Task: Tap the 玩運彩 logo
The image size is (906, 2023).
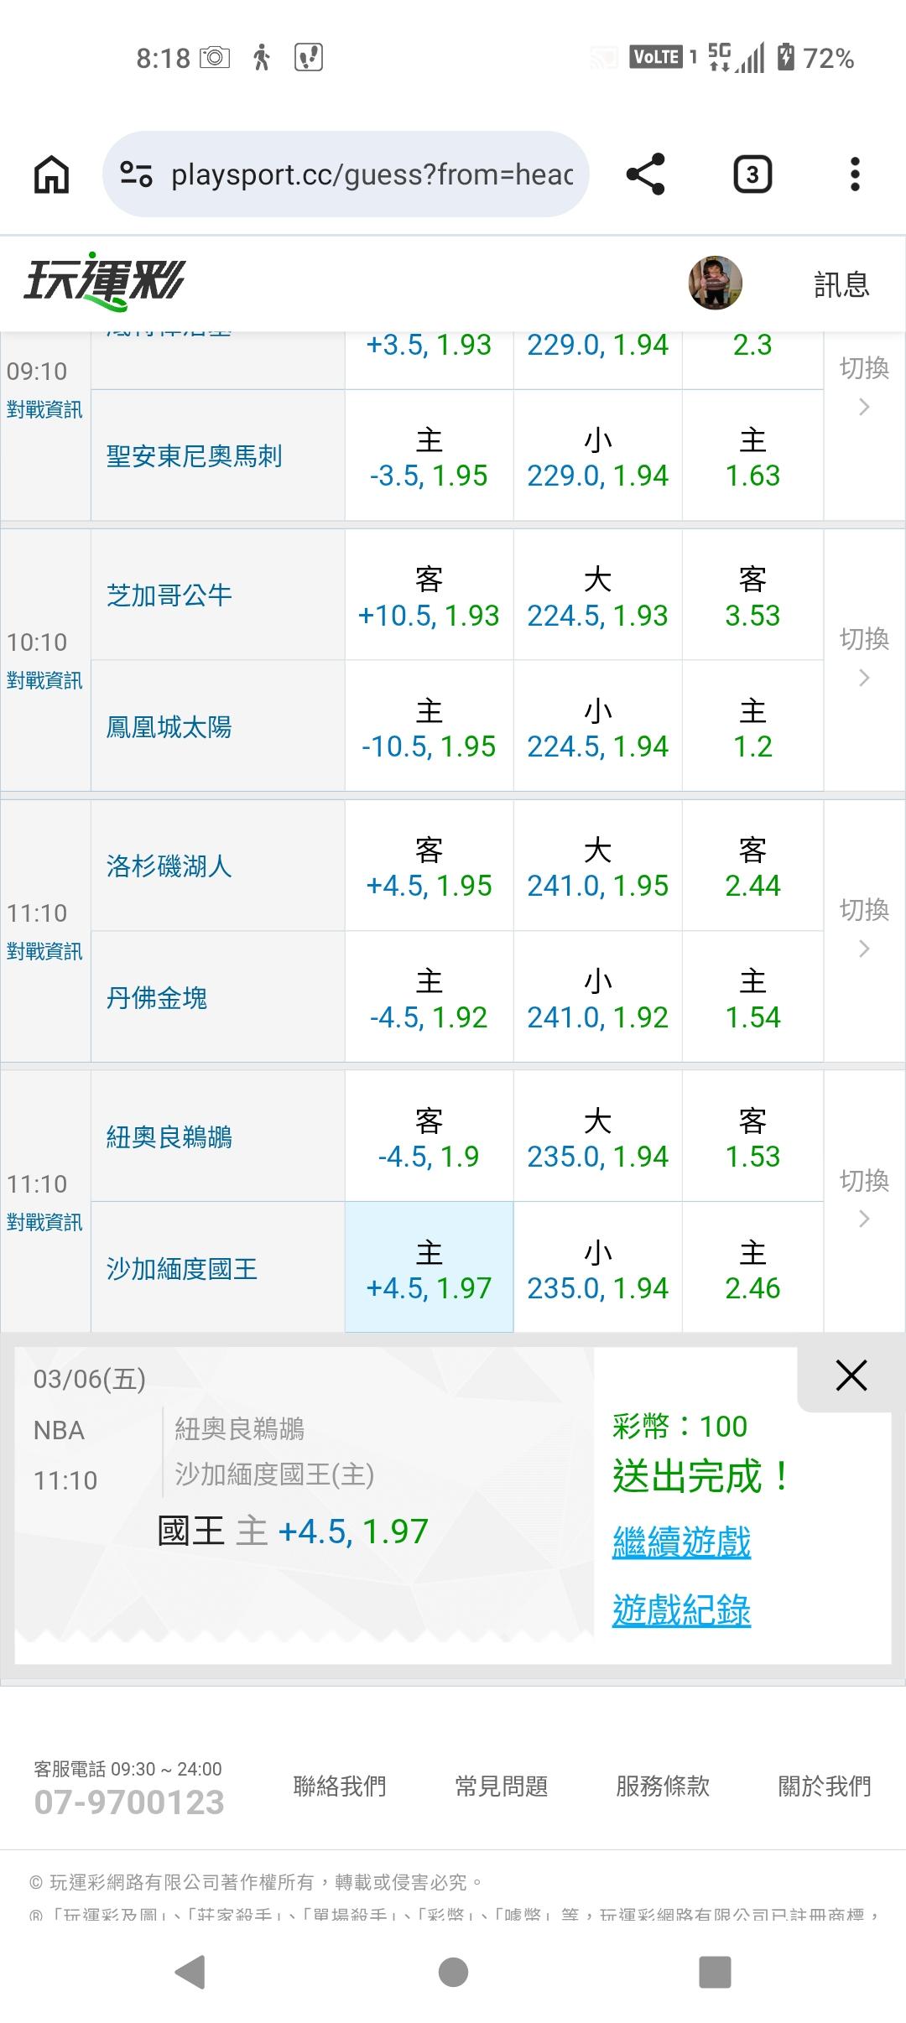Action: (104, 282)
